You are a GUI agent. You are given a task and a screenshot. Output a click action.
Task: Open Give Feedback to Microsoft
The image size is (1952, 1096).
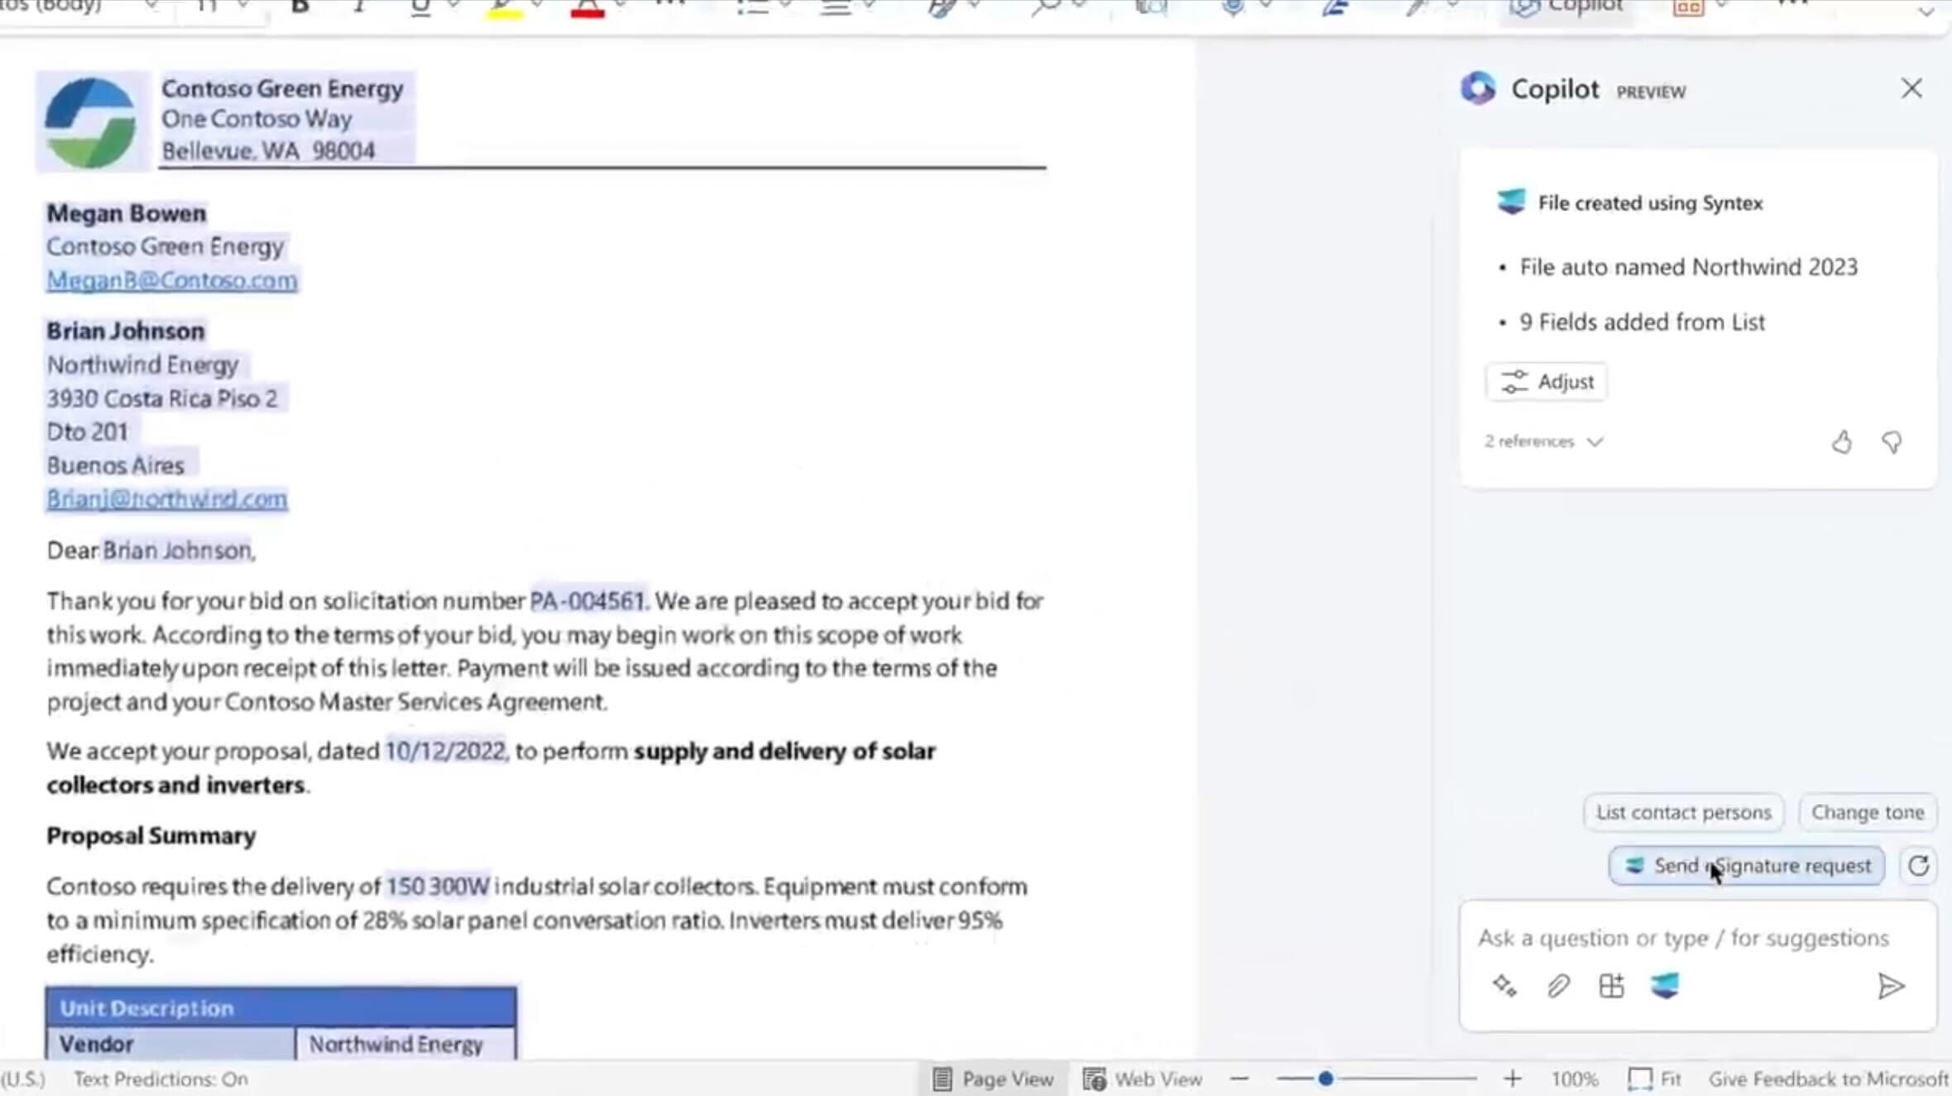[x=1829, y=1079]
